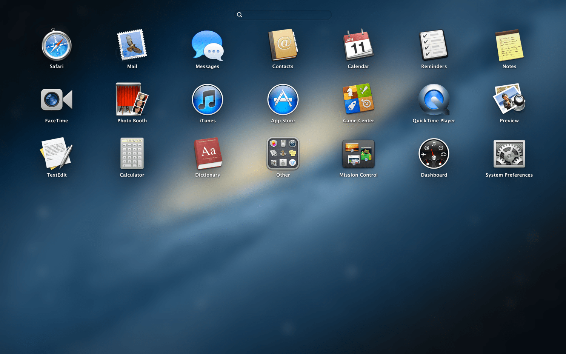Screen dimensions: 566x354
Task: Open the Messages speech bubble icon
Action: [208, 45]
